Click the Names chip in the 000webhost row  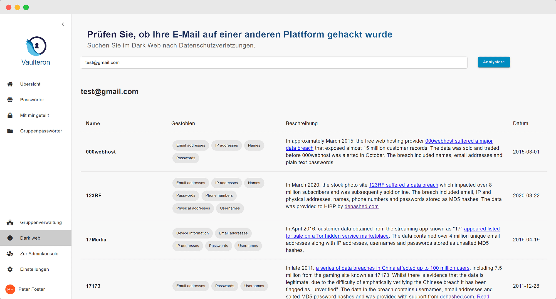(254, 145)
